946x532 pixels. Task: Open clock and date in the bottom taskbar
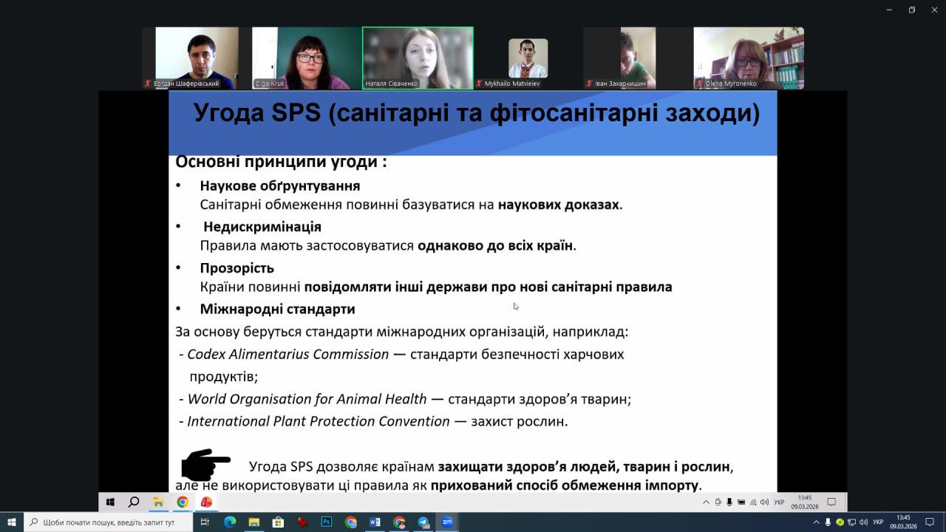[x=903, y=522]
